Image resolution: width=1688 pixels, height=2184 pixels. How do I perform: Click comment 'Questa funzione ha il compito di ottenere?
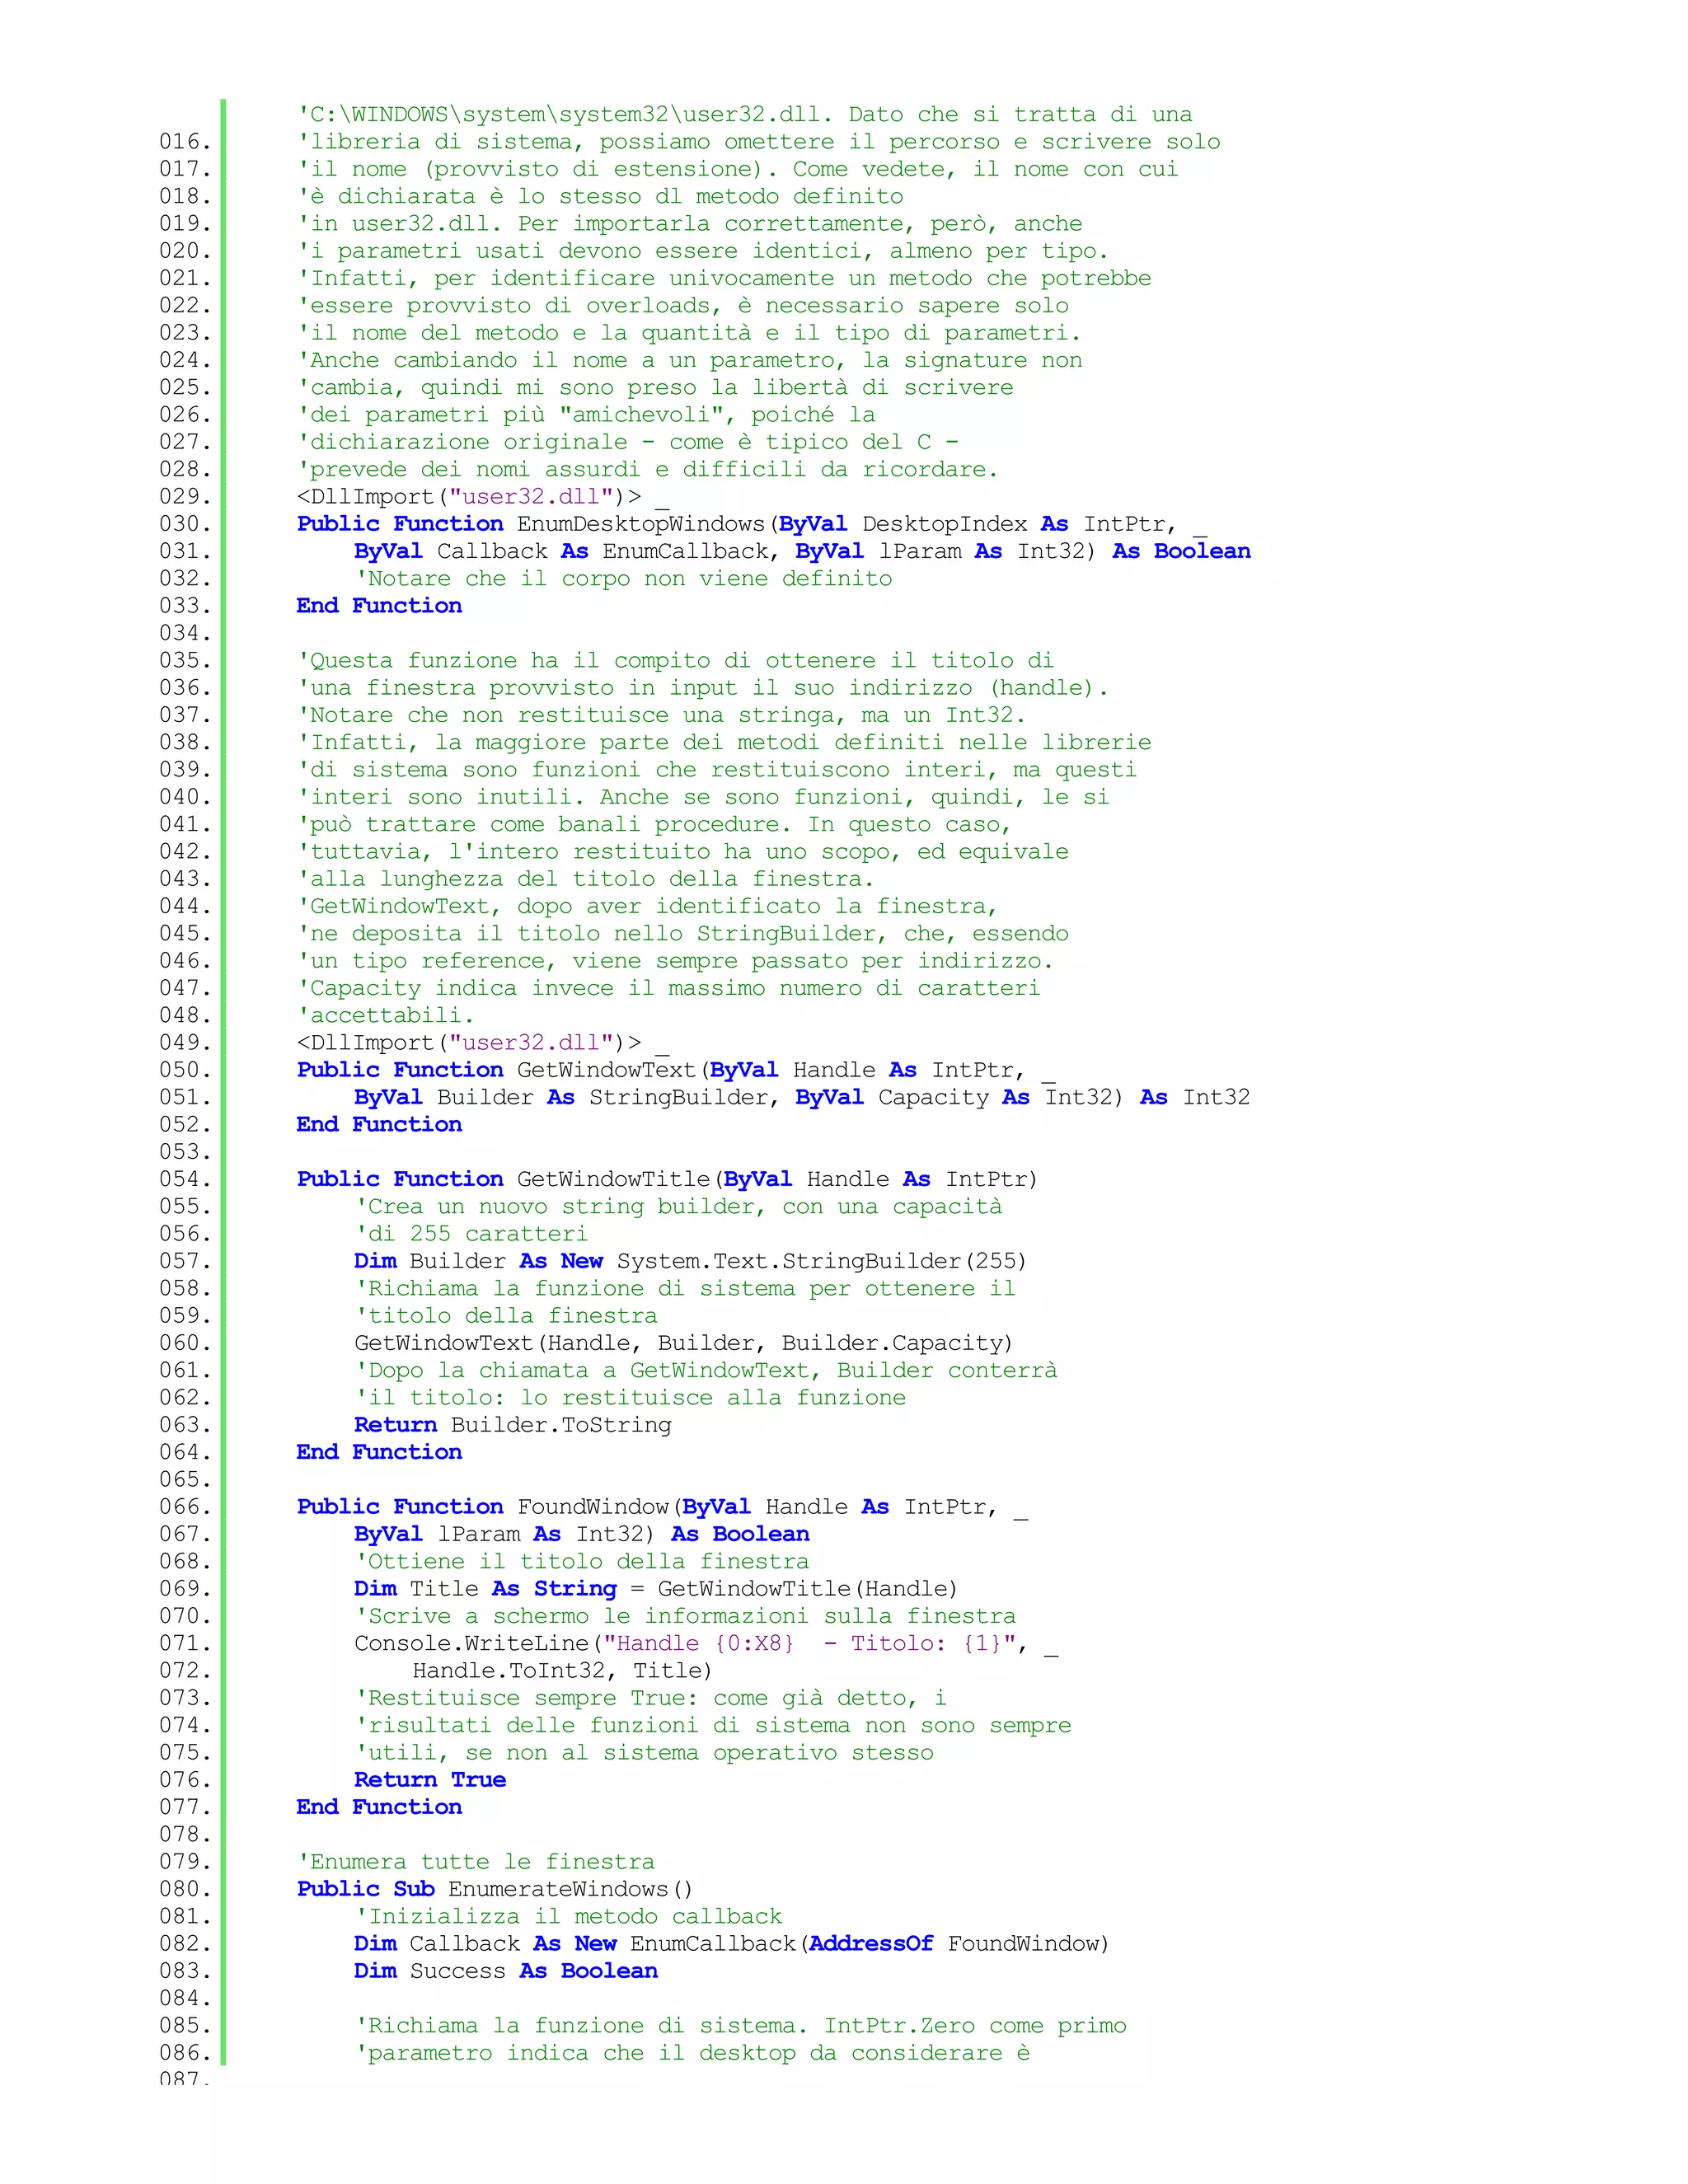coord(676,661)
